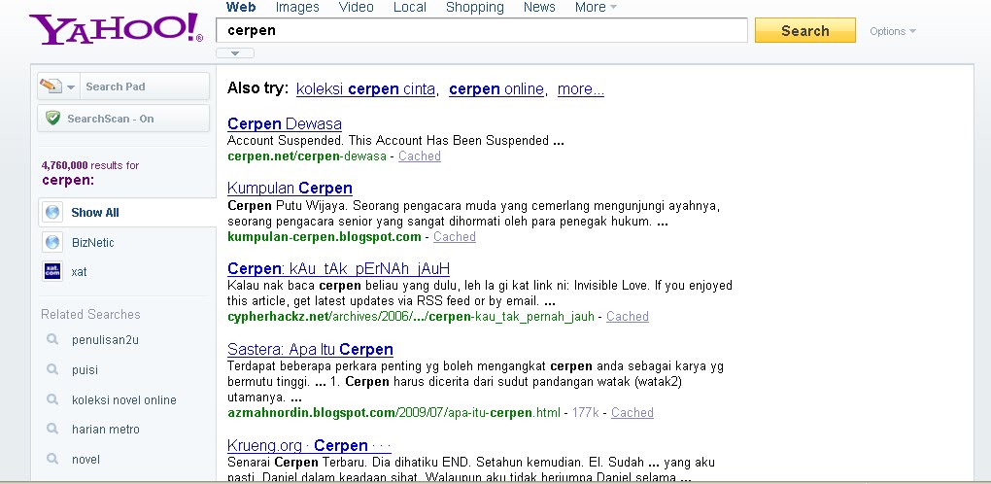Click inside the cerpen search box
991x484 pixels.
point(482,30)
